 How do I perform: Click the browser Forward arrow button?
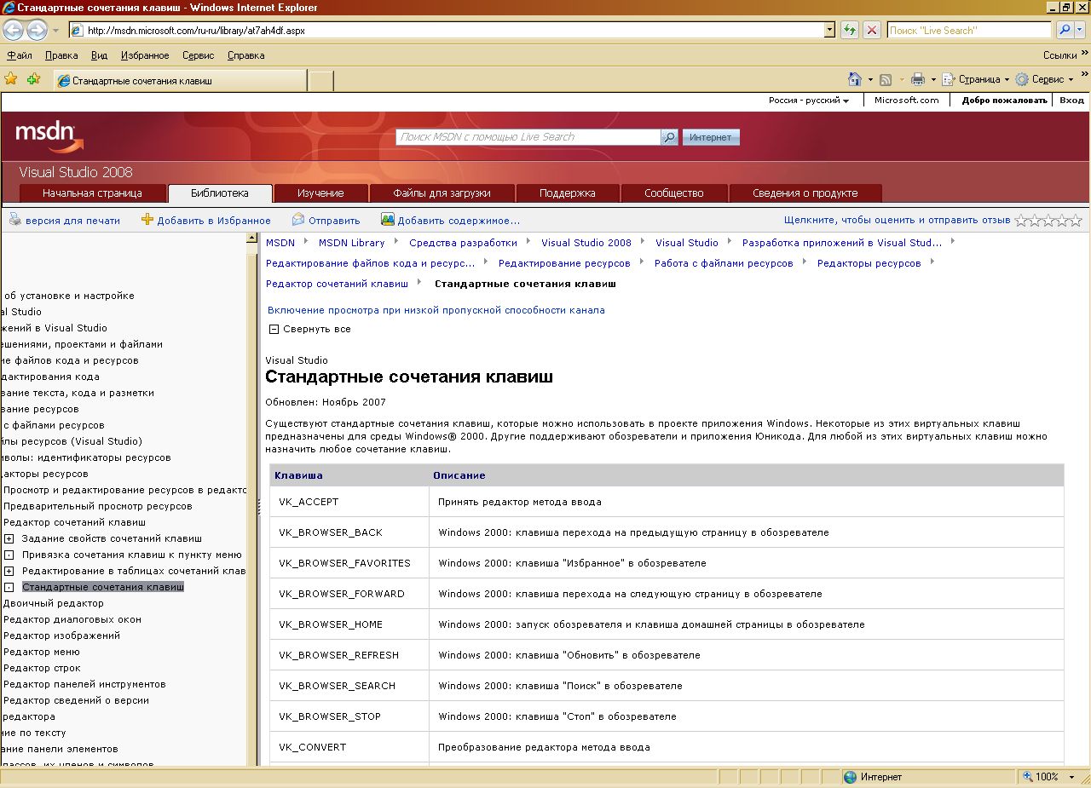(x=37, y=30)
